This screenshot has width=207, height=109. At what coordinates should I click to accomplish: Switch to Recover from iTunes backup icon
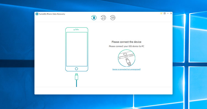[103, 18]
